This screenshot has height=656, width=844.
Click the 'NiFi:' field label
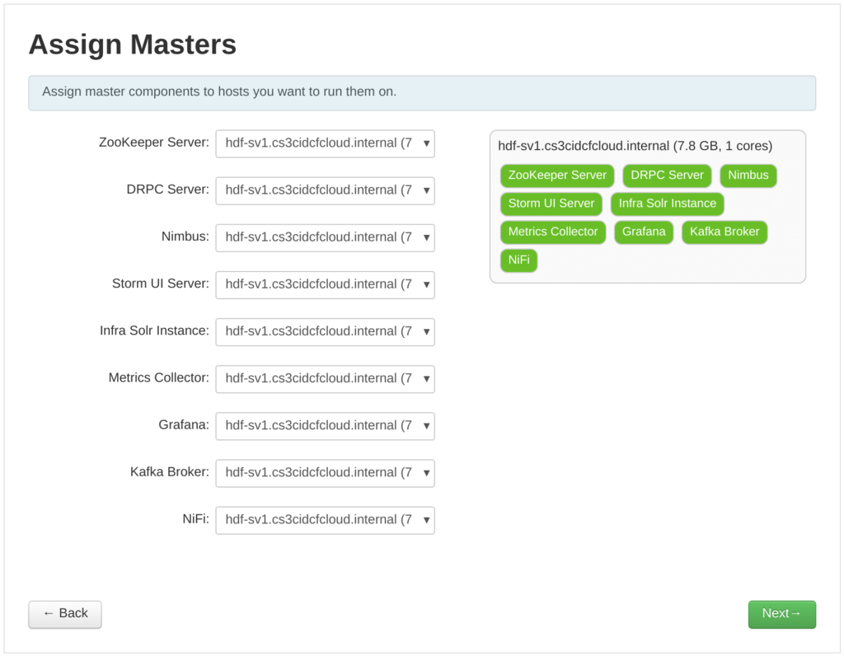click(196, 519)
